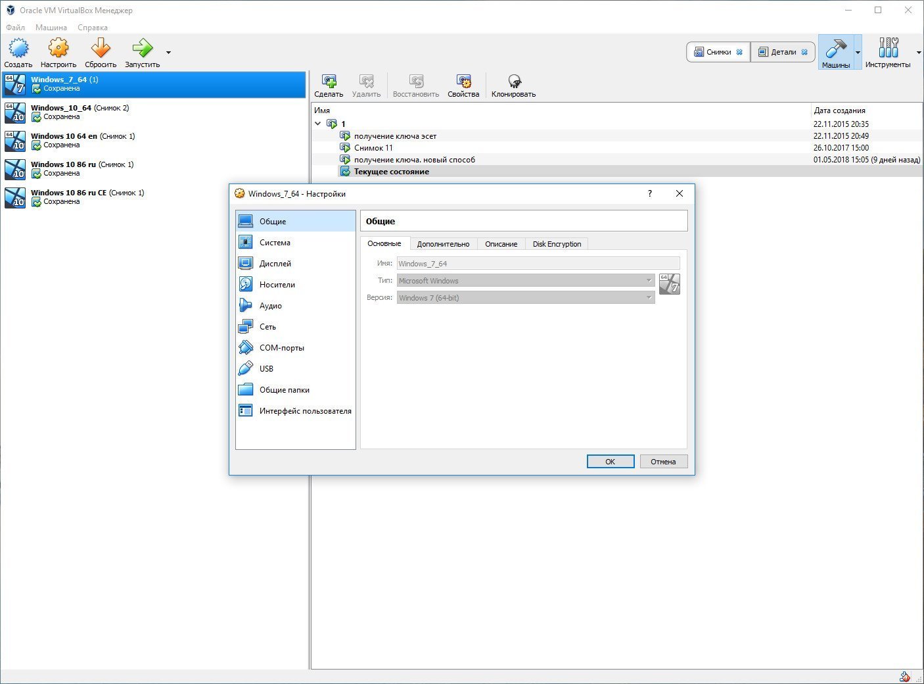Click the Восстановить snapshot icon

tap(416, 81)
